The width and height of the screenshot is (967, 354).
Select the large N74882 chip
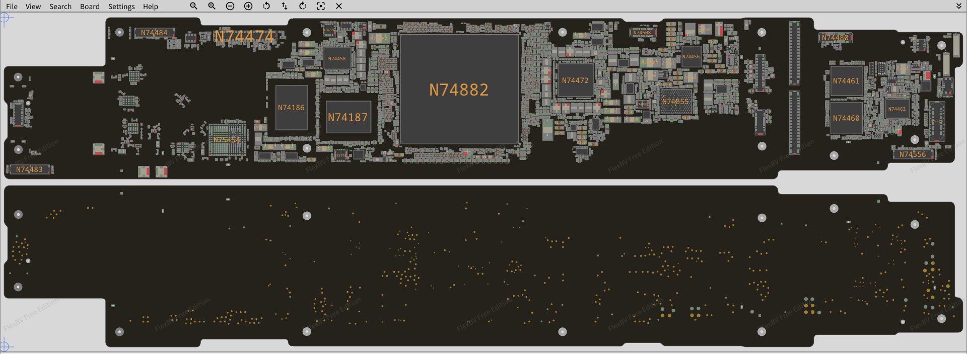click(459, 90)
